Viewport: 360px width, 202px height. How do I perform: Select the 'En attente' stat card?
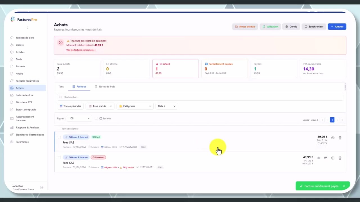(126, 68)
